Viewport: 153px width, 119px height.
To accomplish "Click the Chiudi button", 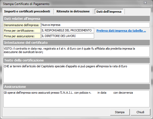I will (140, 112).
